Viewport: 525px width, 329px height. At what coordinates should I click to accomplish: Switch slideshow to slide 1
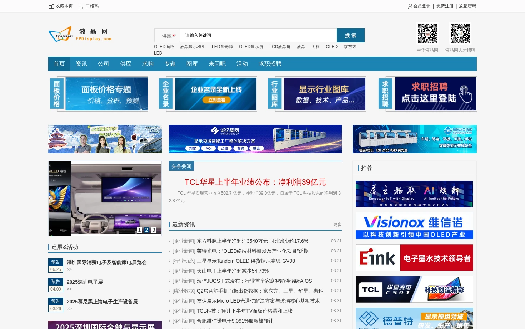click(139, 230)
